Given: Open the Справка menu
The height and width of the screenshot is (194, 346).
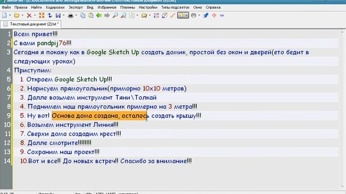Looking at the screenshot, I should click(213, 7).
